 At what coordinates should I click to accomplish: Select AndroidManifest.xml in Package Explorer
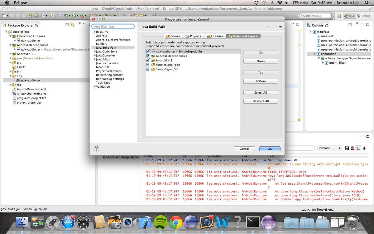[31, 89]
